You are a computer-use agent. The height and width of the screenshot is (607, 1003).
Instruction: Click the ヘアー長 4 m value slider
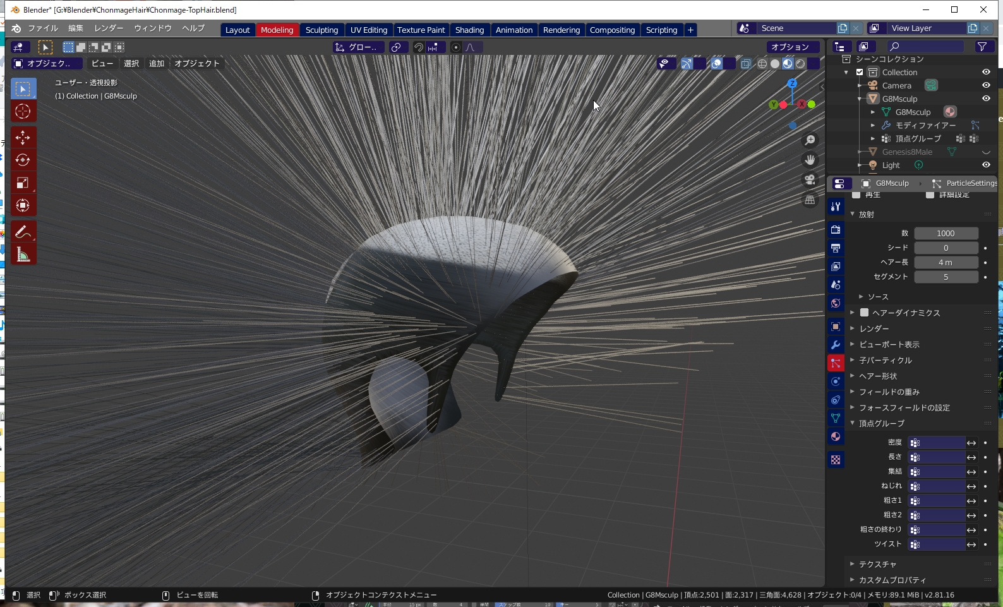[946, 262]
